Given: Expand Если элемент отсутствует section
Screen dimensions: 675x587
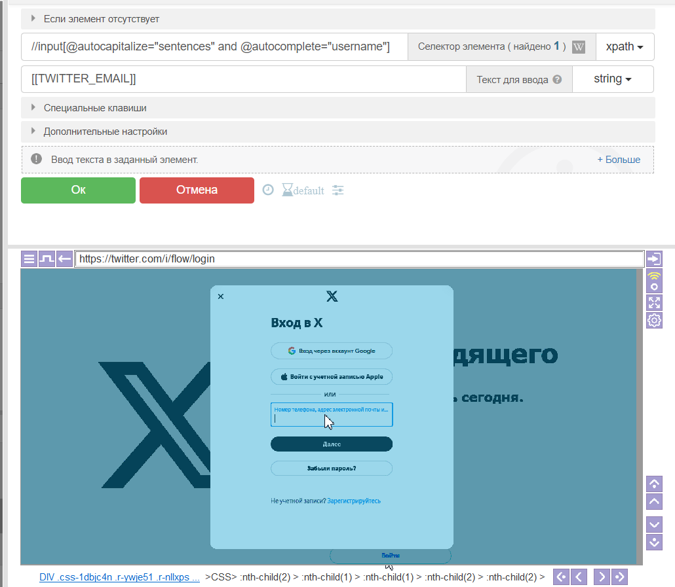Looking at the screenshot, I should 101,19.
